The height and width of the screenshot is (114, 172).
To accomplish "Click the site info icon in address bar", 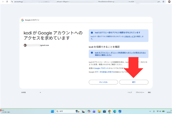I will click(x=12, y=2).
